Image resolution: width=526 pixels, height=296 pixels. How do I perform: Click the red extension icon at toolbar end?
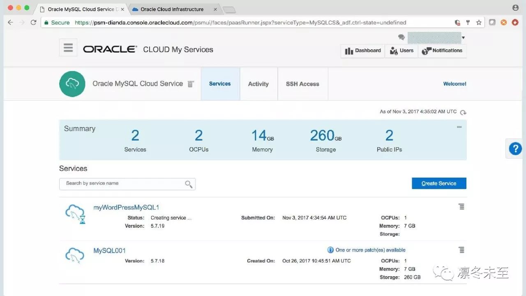(x=515, y=23)
